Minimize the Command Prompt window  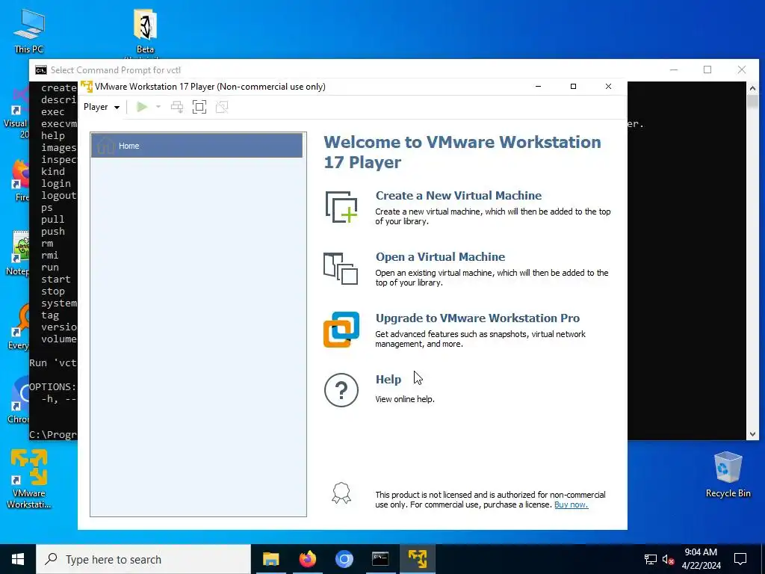674,70
